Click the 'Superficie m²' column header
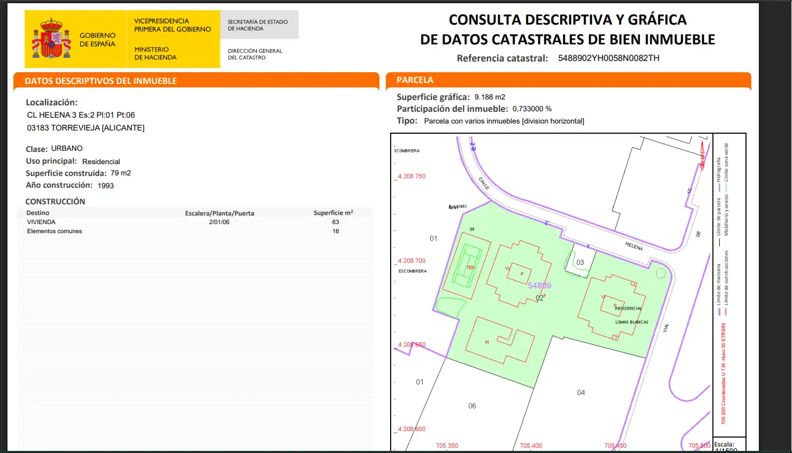The width and height of the screenshot is (792, 453). [x=333, y=213]
